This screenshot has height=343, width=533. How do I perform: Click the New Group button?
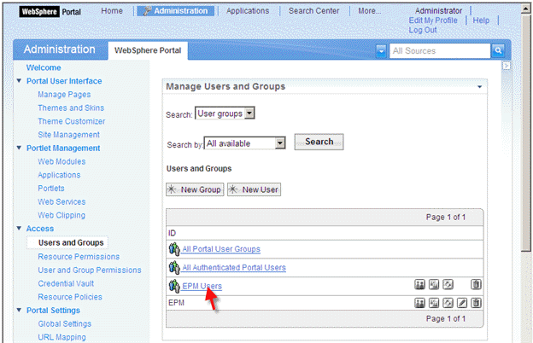[195, 189]
